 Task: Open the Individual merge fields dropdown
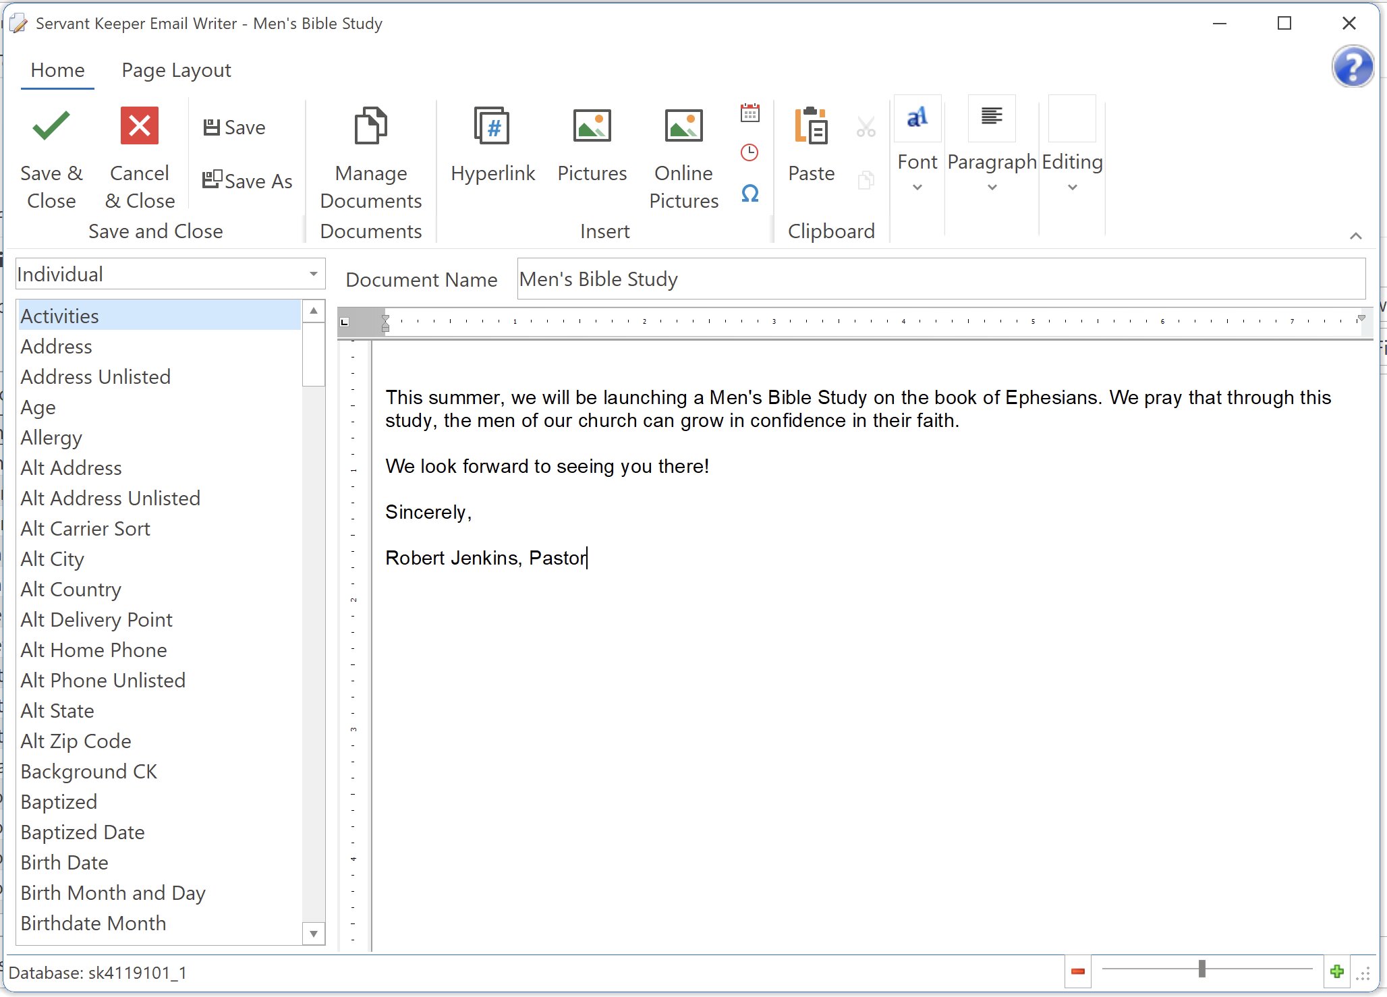pos(312,274)
